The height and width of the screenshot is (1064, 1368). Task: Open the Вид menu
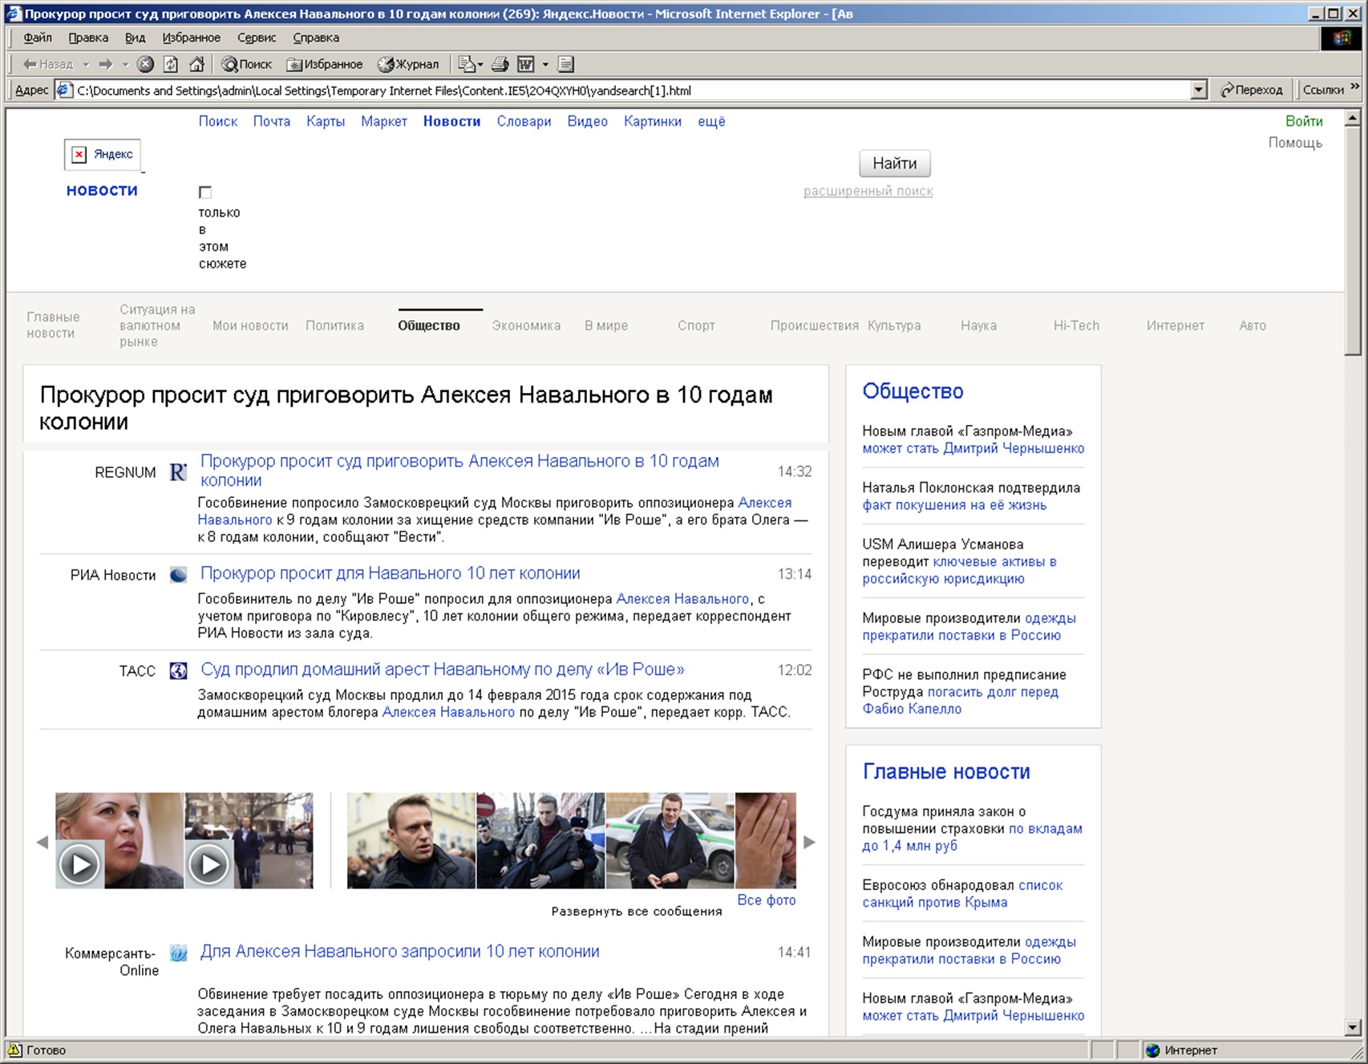click(x=135, y=38)
